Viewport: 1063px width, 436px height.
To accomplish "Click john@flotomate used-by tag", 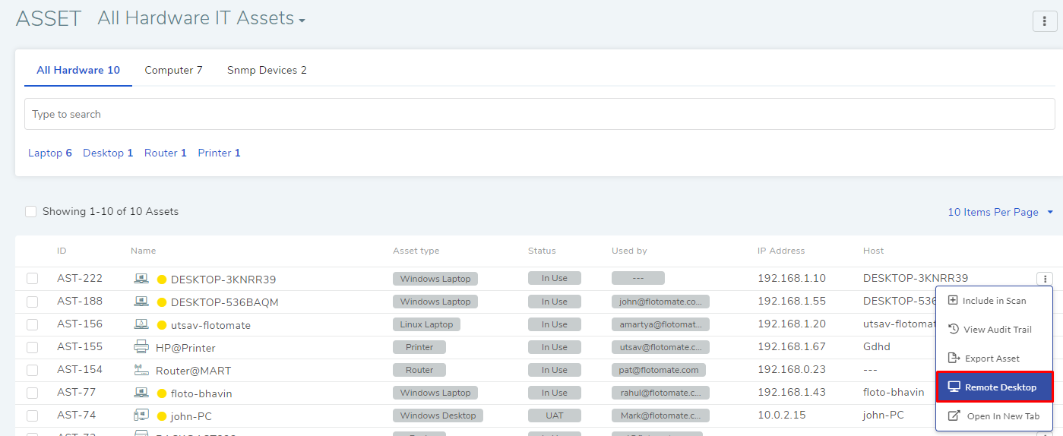I will point(660,302).
